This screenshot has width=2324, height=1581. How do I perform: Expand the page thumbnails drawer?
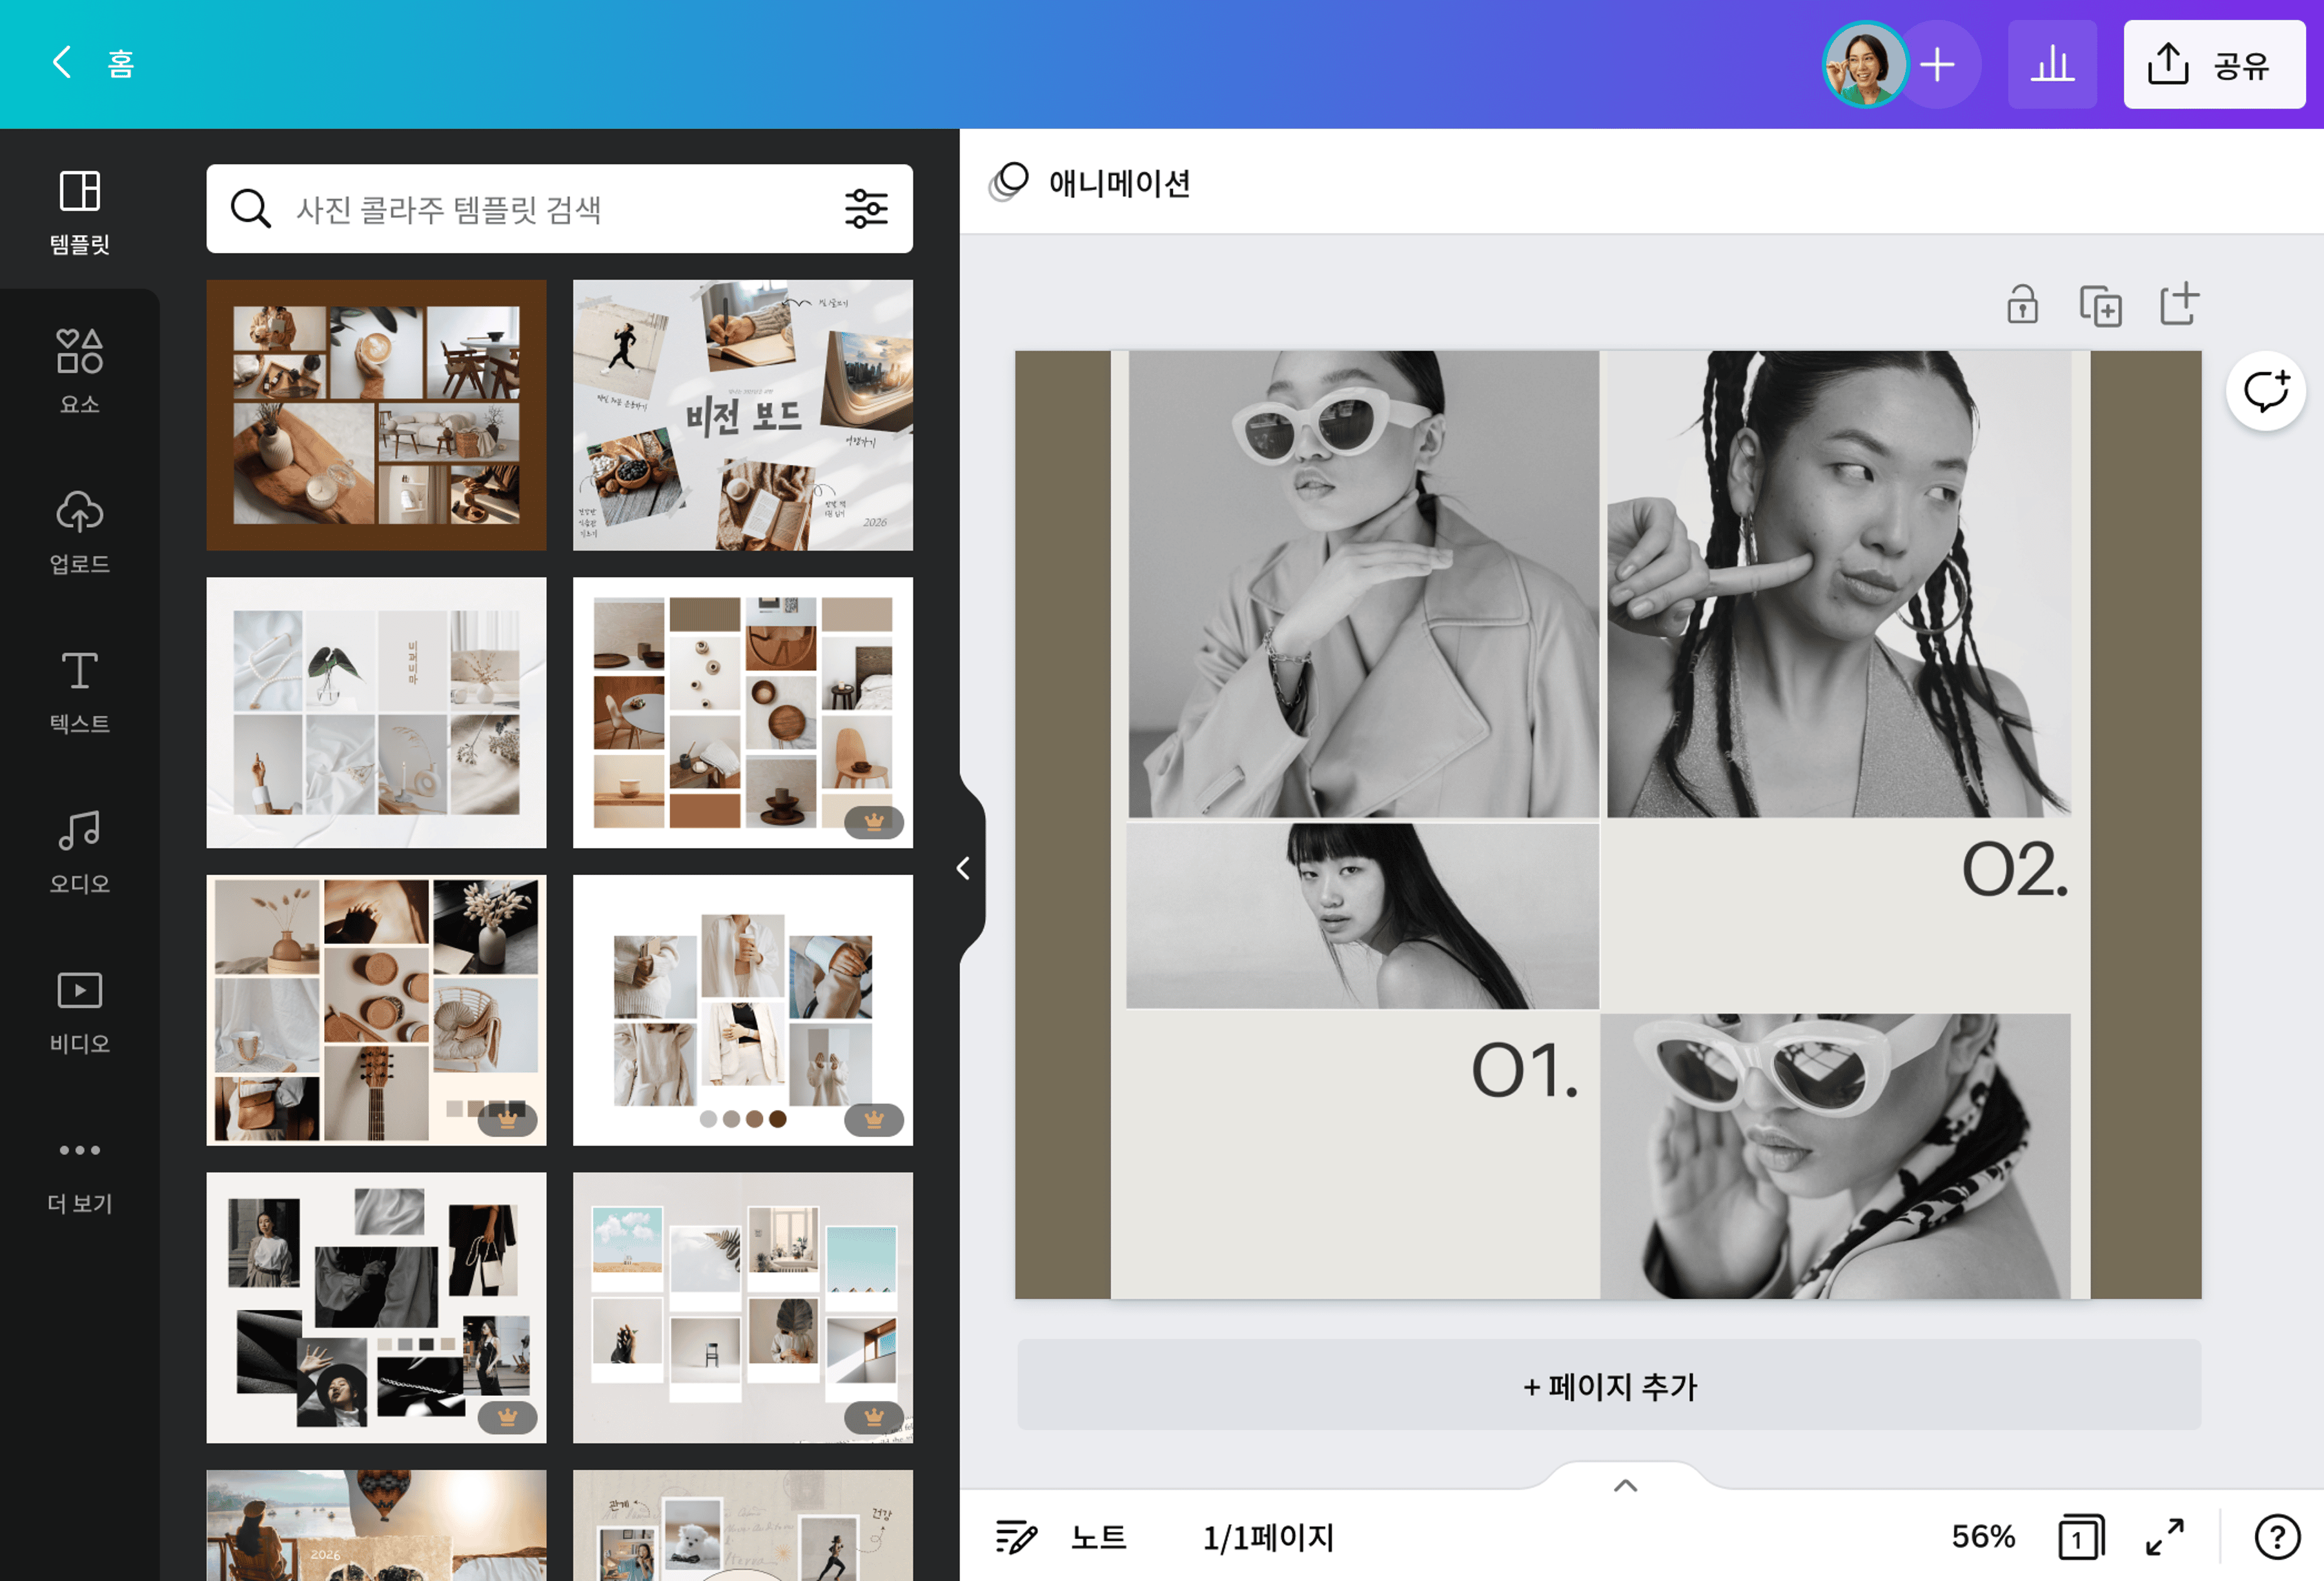point(1626,1485)
